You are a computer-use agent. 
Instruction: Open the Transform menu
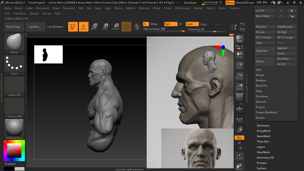[x=20, y=14]
